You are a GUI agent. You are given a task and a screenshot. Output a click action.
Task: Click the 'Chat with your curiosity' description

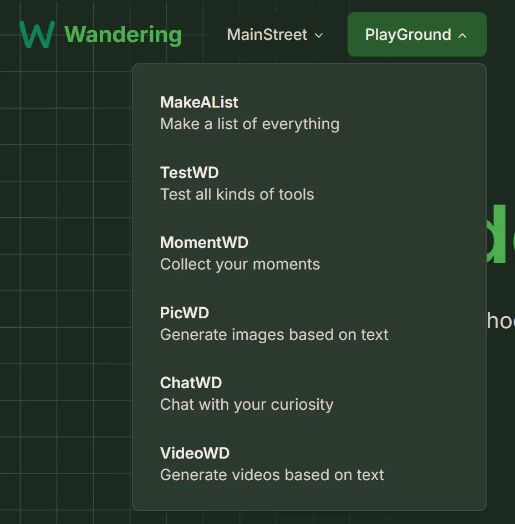(247, 404)
